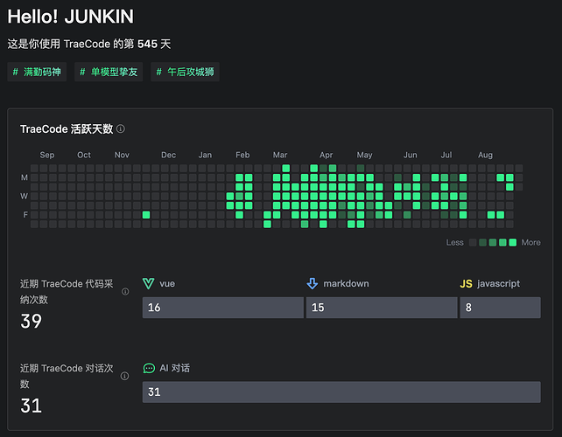Click the vue language label
Image resolution: width=562 pixels, height=437 pixels.
click(167, 283)
